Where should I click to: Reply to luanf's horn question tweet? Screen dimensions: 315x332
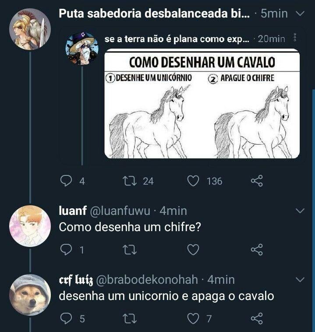65,250
